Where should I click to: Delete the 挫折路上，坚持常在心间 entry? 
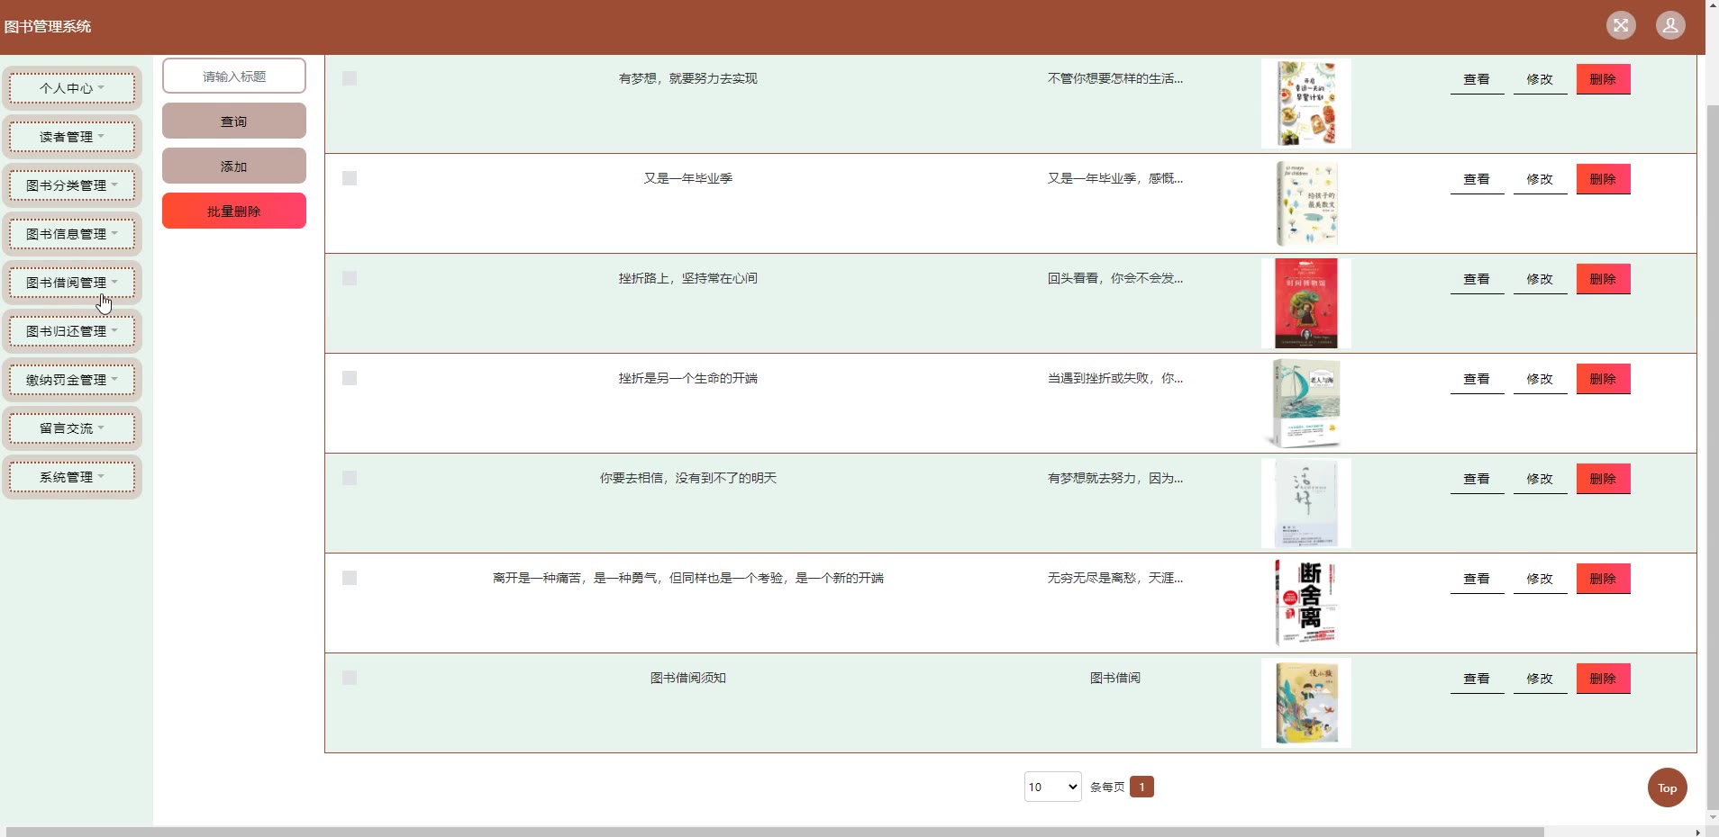click(1603, 279)
